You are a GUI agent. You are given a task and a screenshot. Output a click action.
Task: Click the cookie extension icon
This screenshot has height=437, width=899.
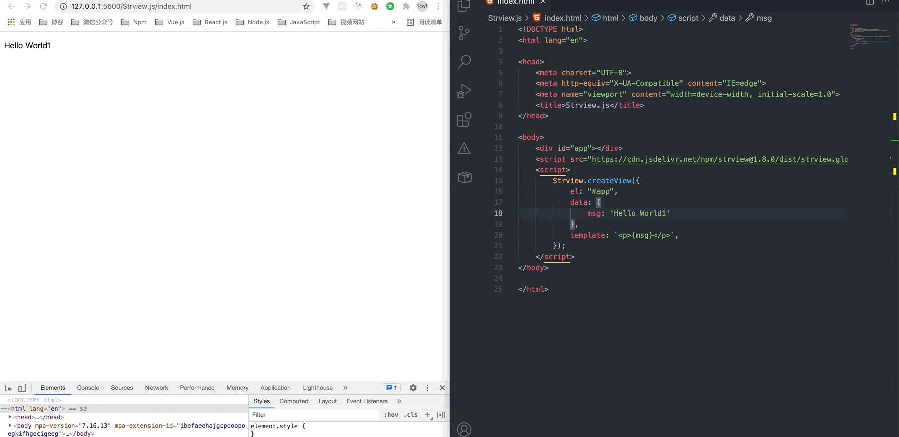tap(374, 6)
